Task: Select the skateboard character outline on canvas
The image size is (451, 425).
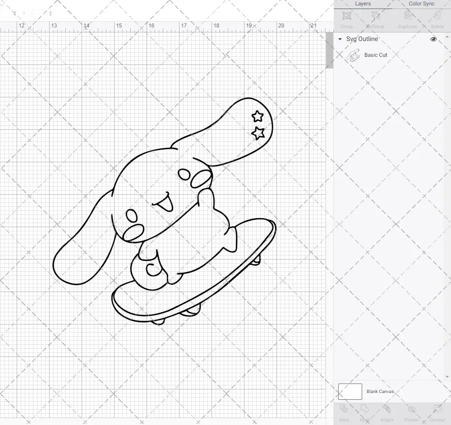Action: coord(164,211)
